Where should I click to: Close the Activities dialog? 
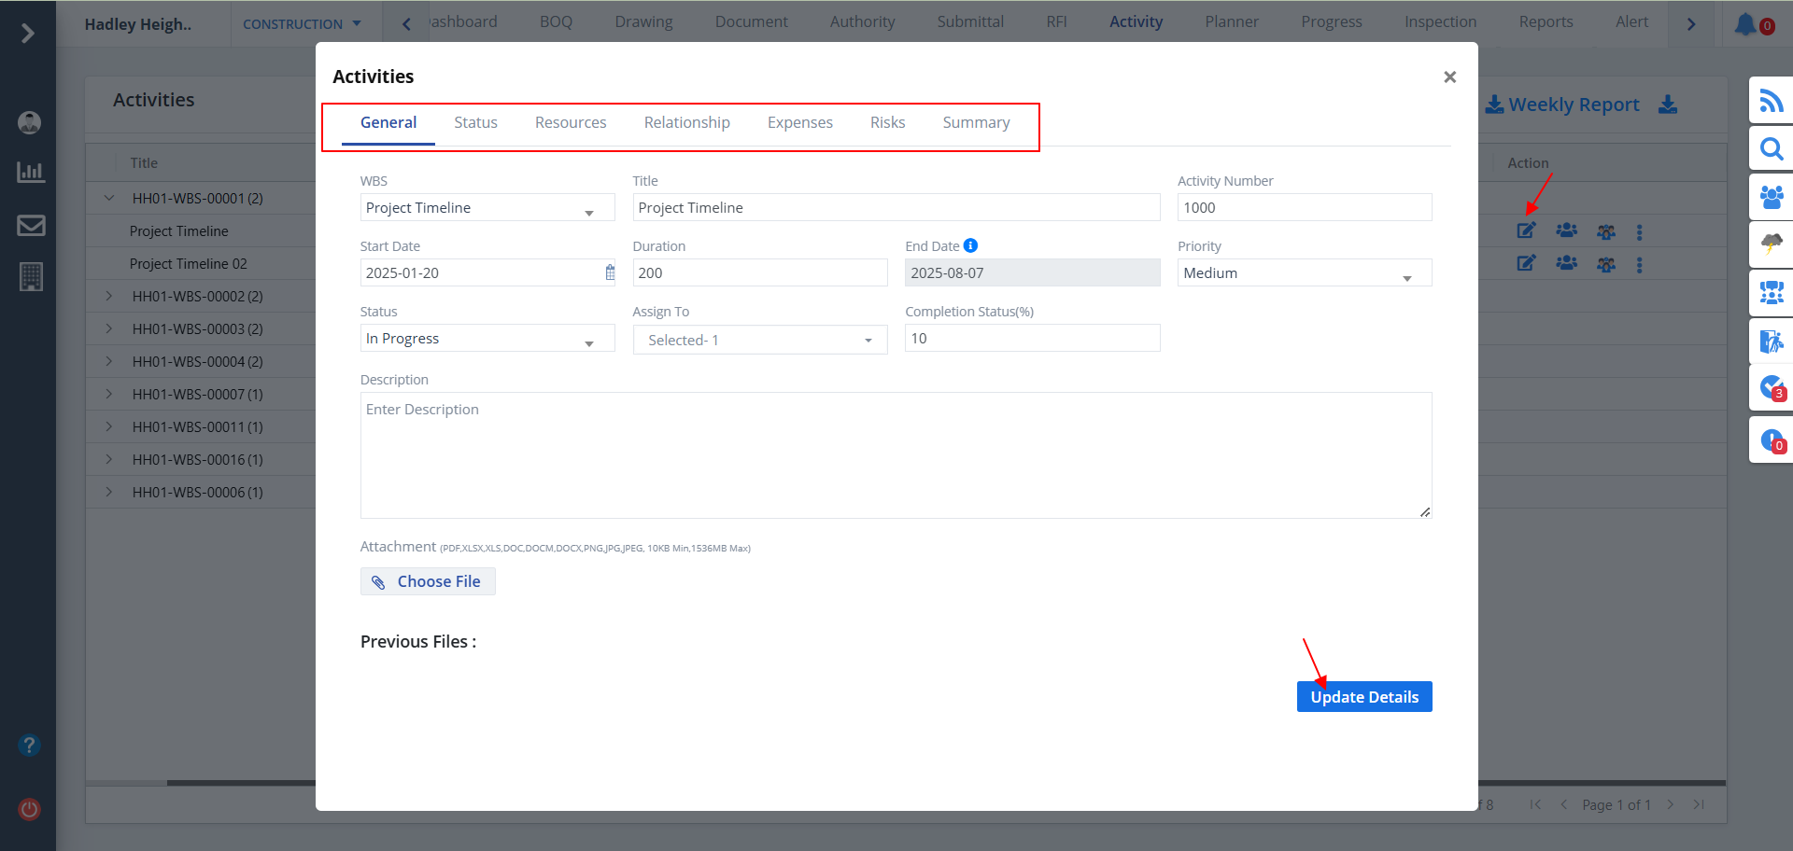point(1449,77)
